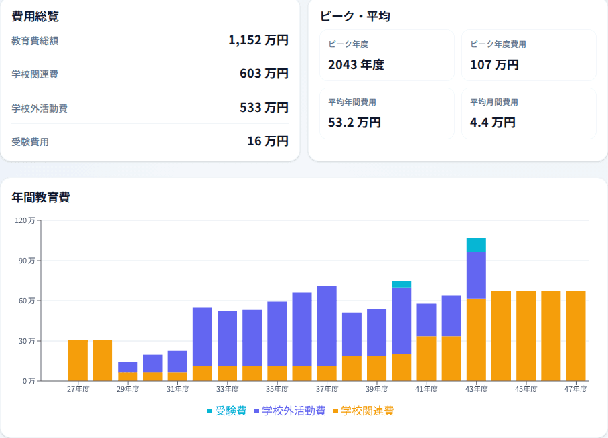Click the 60 万 y-axis label

tap(27, 301)
